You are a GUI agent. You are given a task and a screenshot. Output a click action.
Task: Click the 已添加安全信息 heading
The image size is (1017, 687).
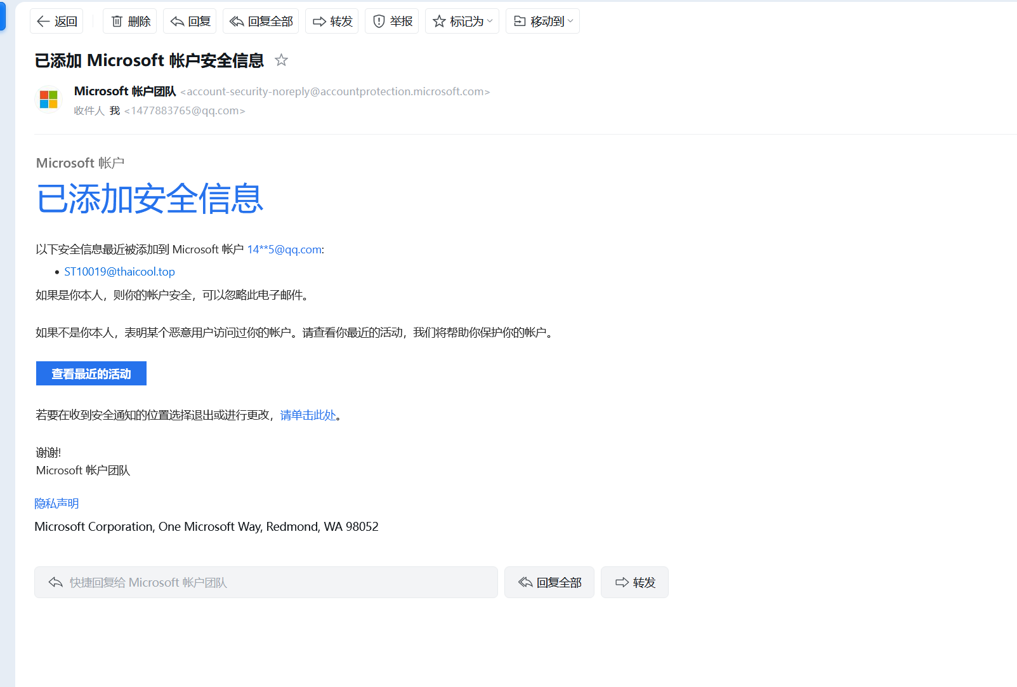(x=150, y=199)
